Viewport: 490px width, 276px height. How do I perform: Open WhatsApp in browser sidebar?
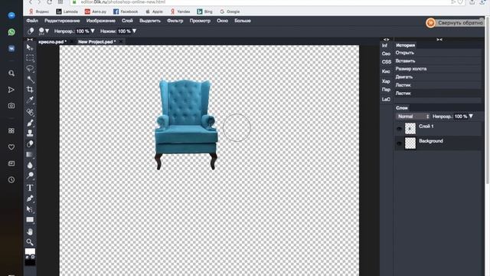pos(11,32)
